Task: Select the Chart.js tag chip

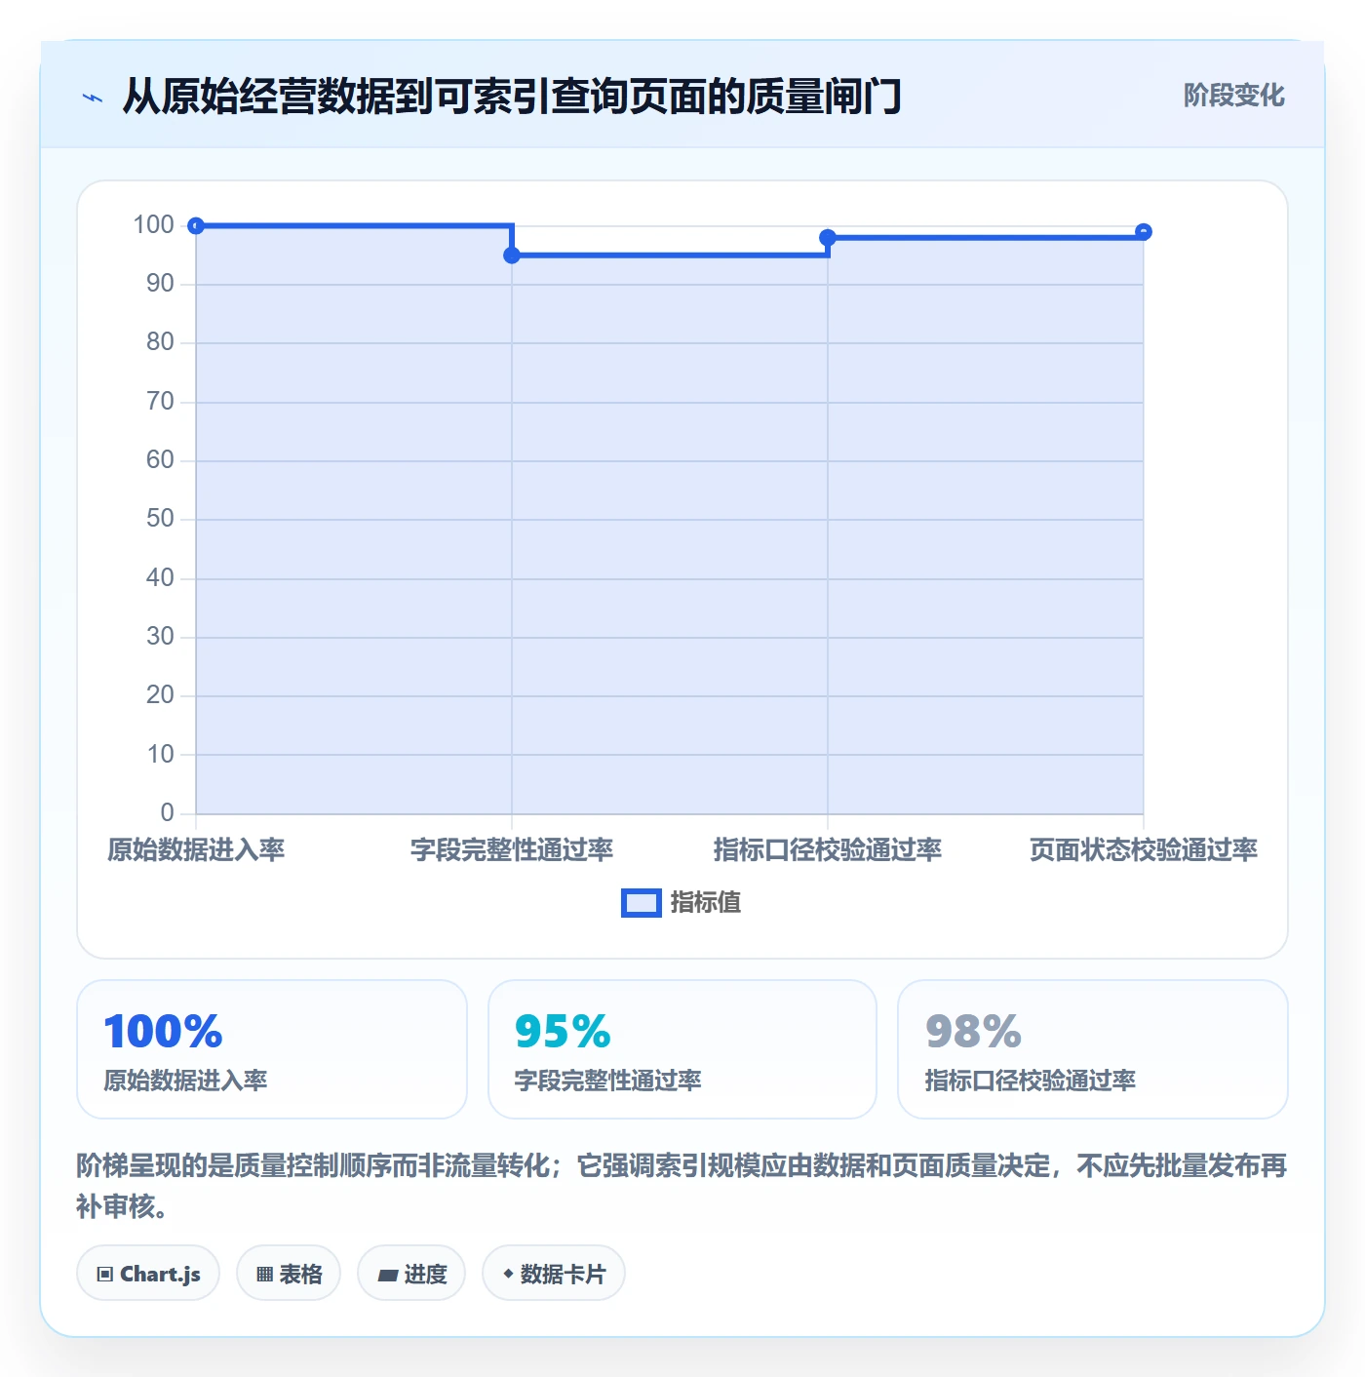Action: [148, 1273]
